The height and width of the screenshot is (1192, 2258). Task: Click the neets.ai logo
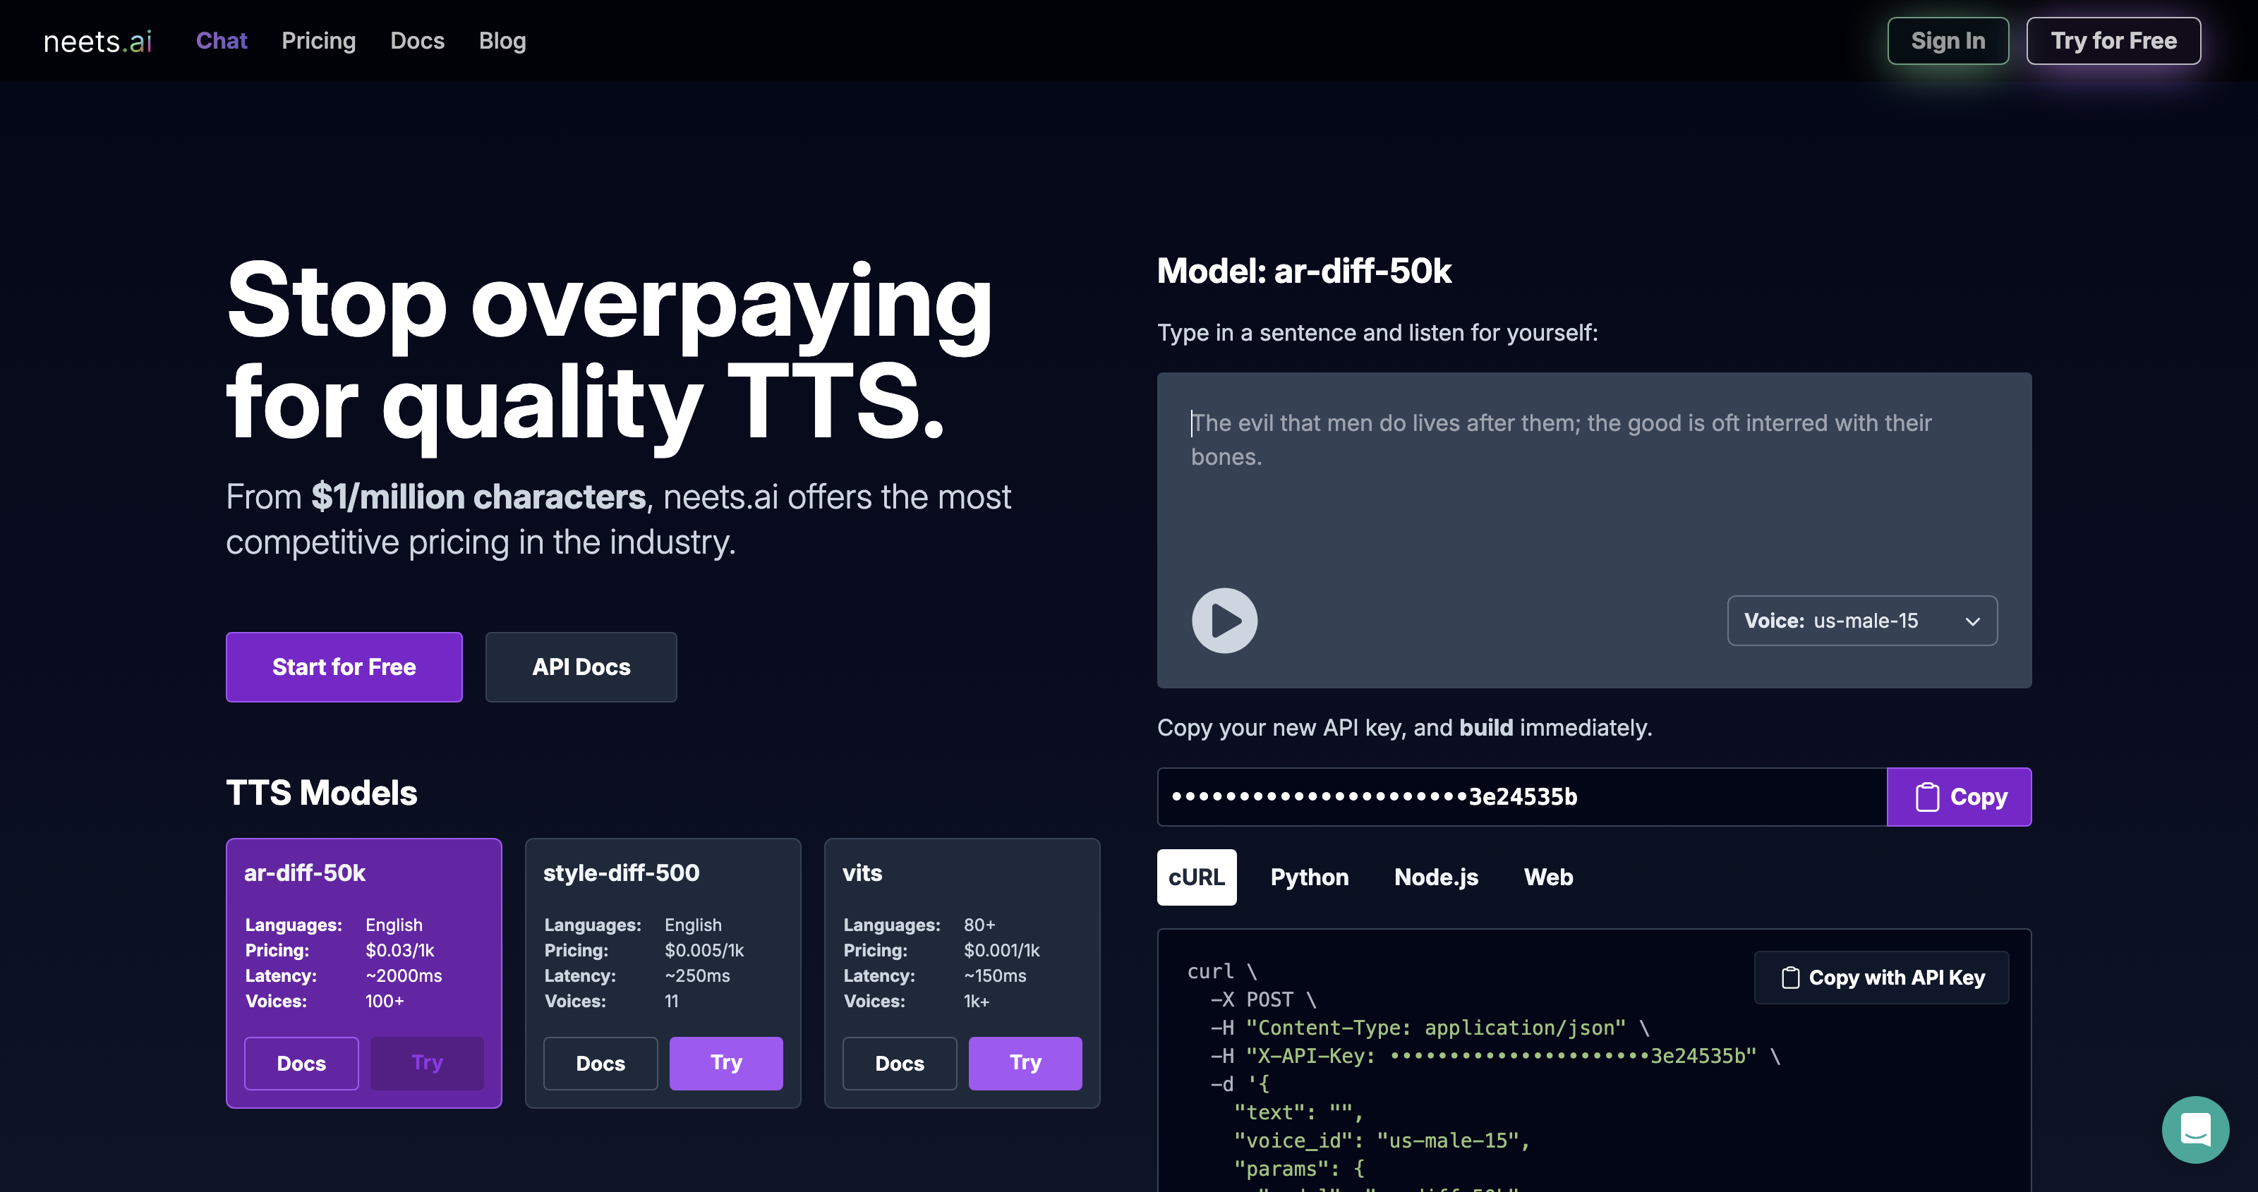[98, 41]
